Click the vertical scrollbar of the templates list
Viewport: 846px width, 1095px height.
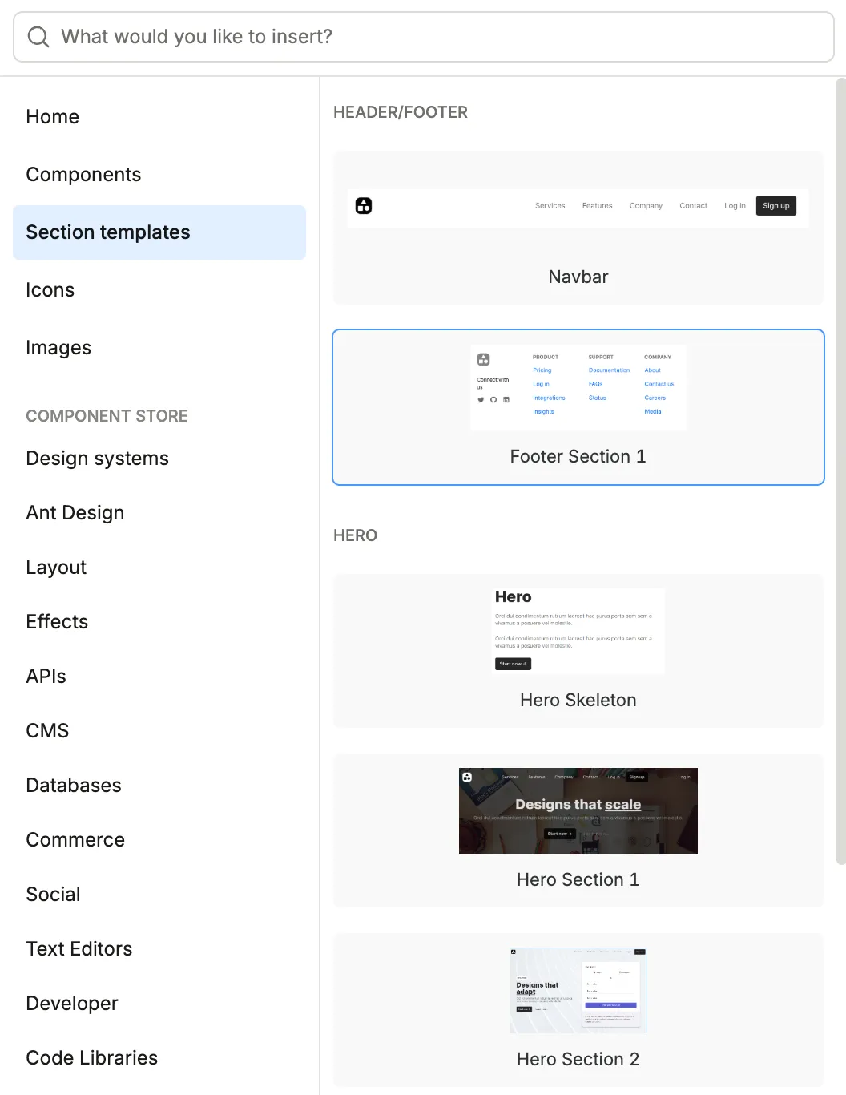[840, 471]
